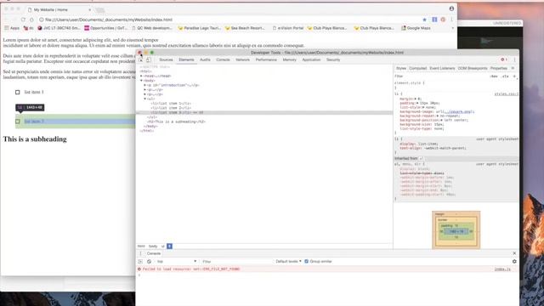Open the DevTools three-dot customize menu
This screenshot has height=306, width=544.
tap(514, 59)
